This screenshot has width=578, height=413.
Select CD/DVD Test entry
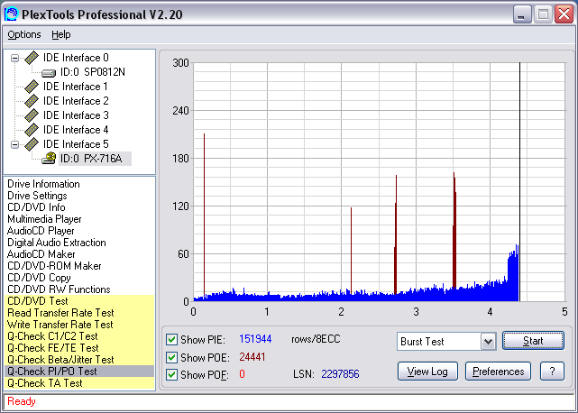(x=79, y=301)
